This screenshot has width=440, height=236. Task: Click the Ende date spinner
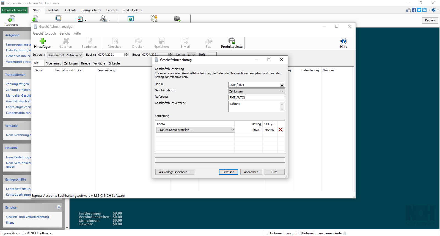pos(170,55)
